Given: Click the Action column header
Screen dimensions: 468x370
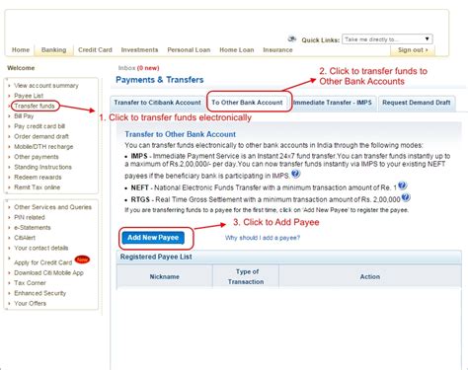Looking at the screenshot, I should point(370,277).
